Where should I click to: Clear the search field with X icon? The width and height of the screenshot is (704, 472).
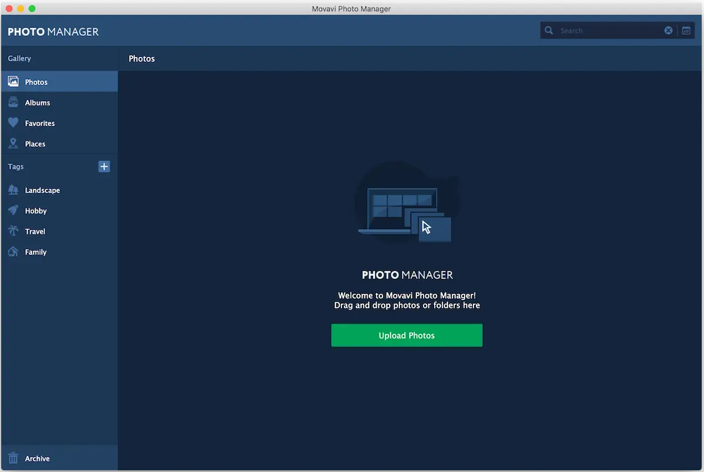pyautogui.click(x=668, y=30)
